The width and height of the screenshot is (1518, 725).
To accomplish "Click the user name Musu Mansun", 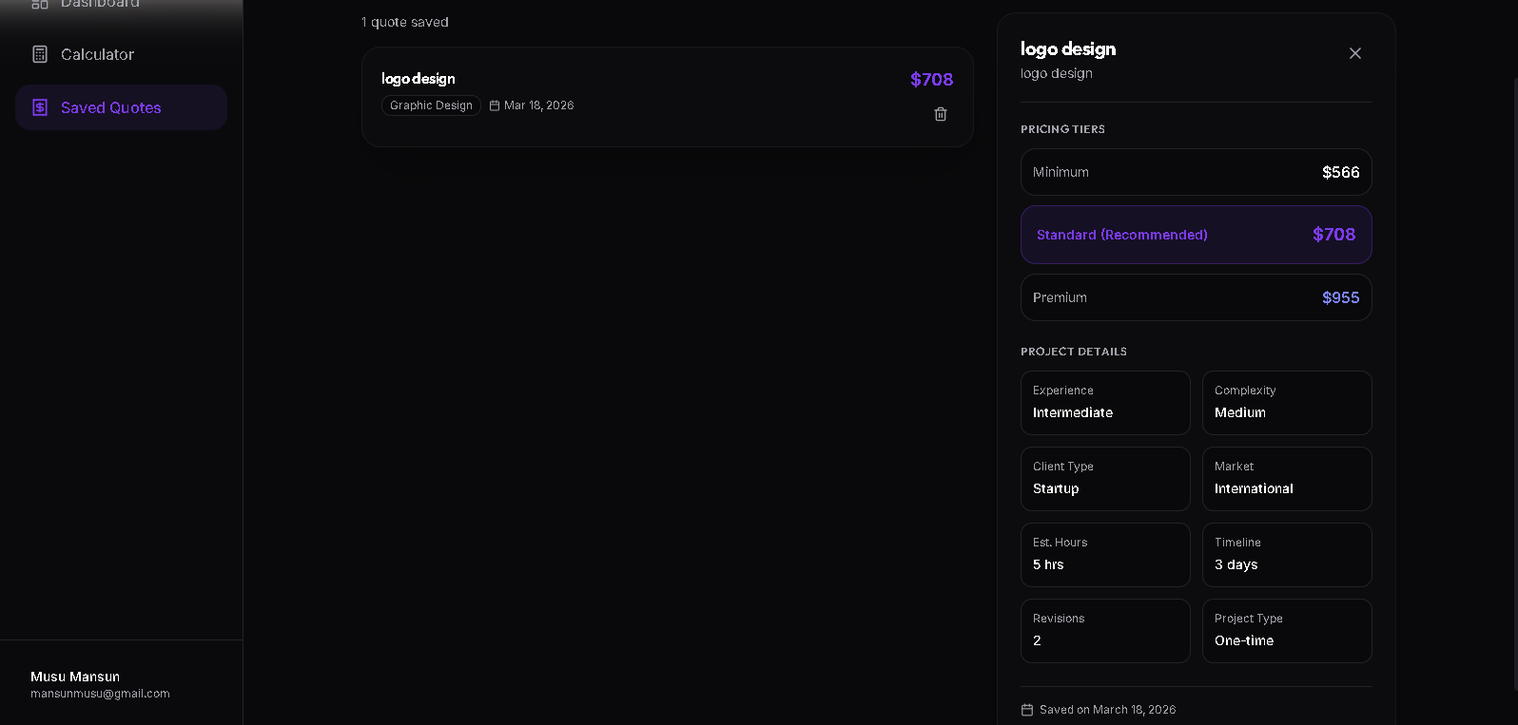I will [75, 677].
